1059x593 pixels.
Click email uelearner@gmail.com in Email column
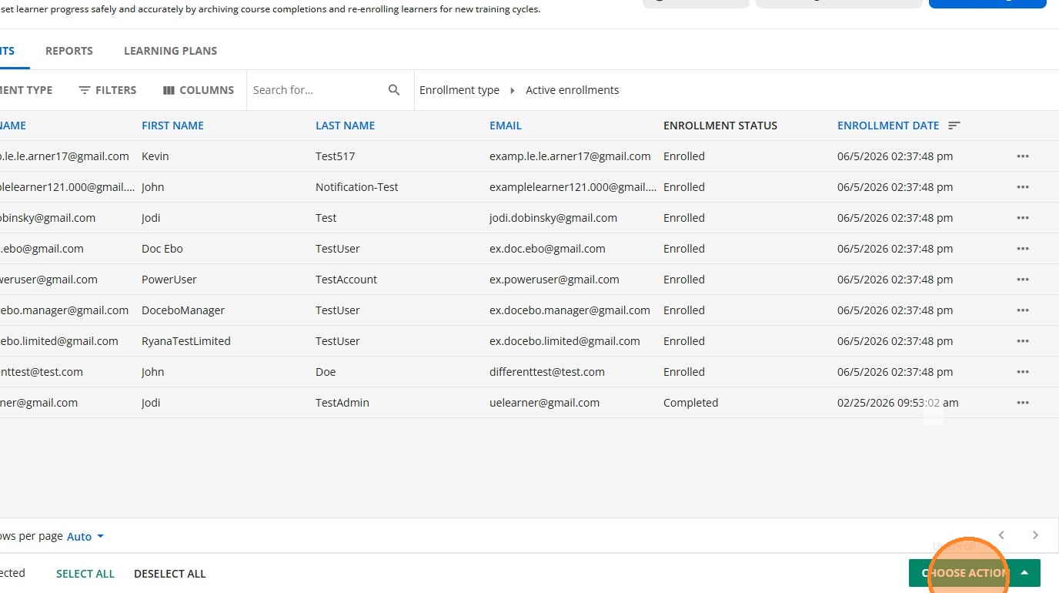[544, 403]
